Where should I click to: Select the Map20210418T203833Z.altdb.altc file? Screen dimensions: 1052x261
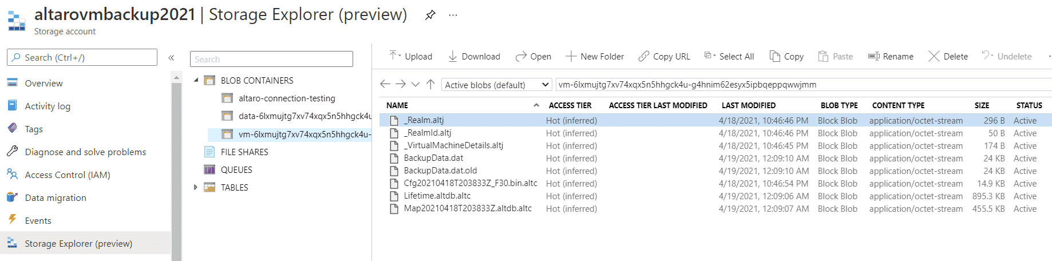click(x=468, y=208)
